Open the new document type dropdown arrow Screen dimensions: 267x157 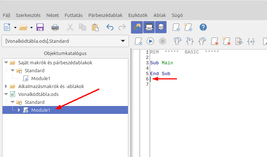click(x=15, y=27)
